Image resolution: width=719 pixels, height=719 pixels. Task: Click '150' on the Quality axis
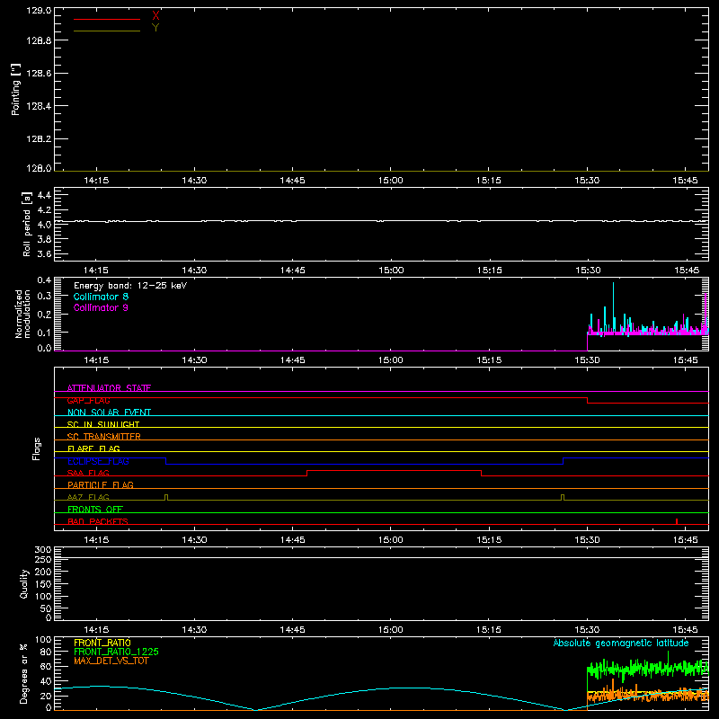pyautogui.click(x=43, y=584)
